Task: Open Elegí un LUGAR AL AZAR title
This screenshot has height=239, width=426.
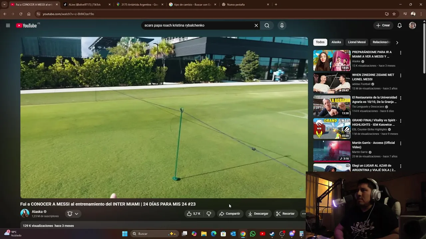Action: coord(374,168)
